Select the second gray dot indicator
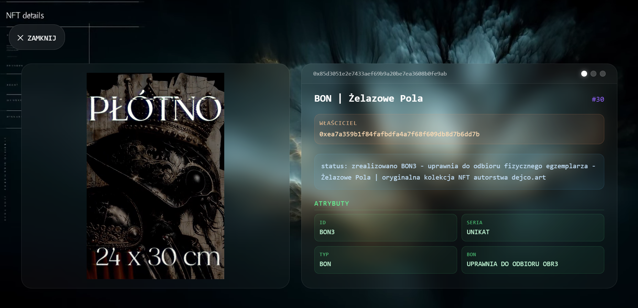The image size is (638, 308). click(593, 74)
